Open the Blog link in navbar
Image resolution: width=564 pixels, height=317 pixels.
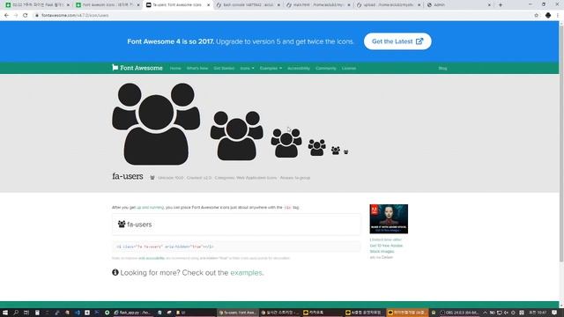tap(442, 69)
